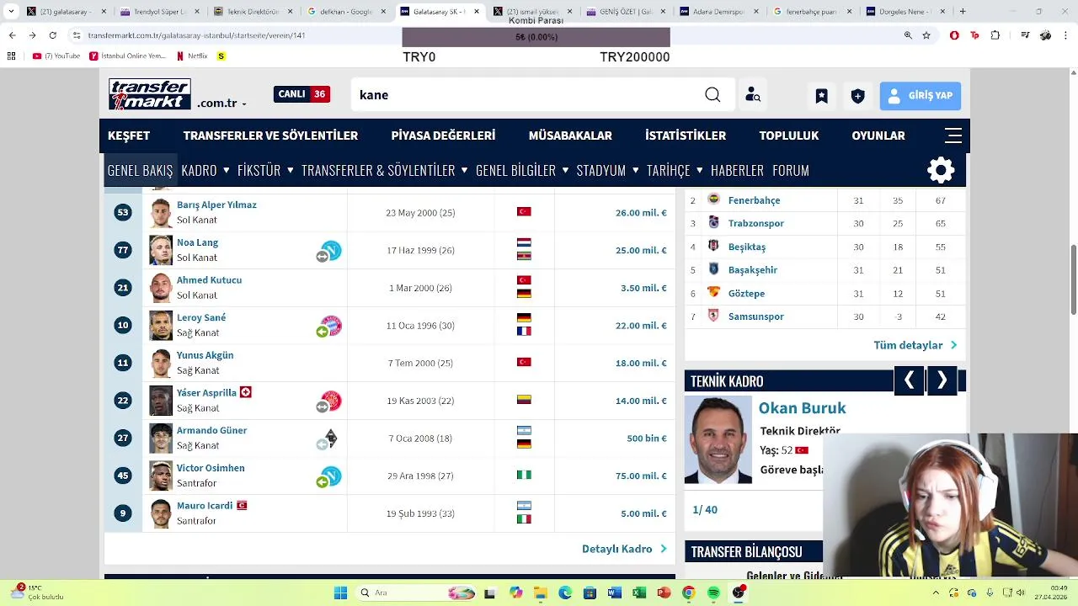Open File Explorer from the taskbar

click(540, 593)
